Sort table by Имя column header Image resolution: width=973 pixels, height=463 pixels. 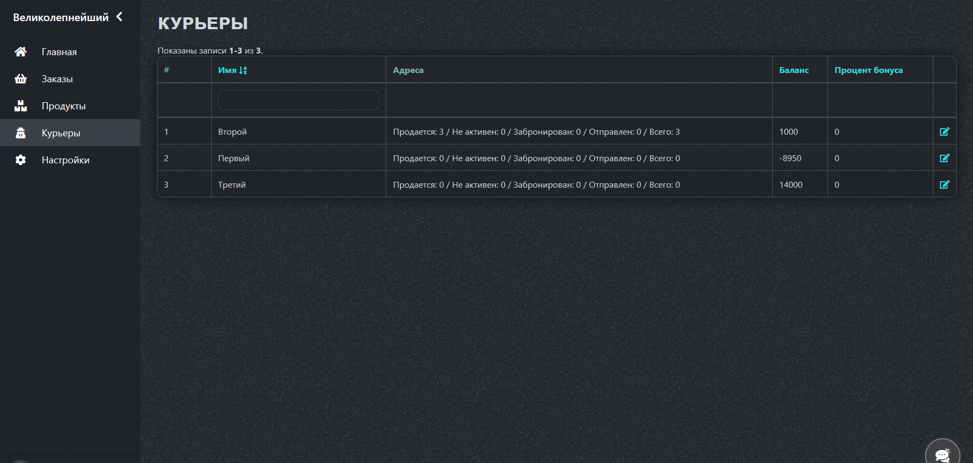[227, 70]
